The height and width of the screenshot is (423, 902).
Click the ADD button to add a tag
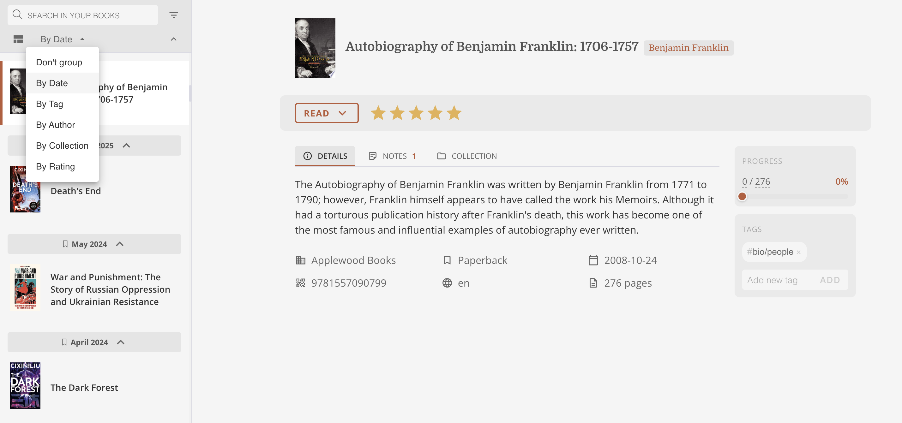tap(829, 280)
